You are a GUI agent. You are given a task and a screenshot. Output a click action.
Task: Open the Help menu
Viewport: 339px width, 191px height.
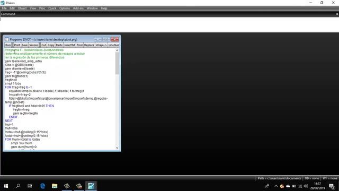click(x=104, y=8)
